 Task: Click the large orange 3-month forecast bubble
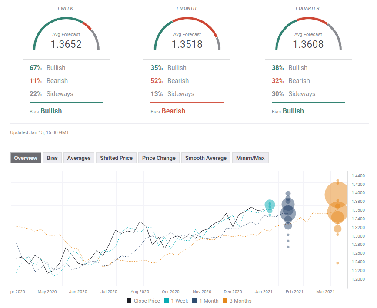click(x=337, y=195)
